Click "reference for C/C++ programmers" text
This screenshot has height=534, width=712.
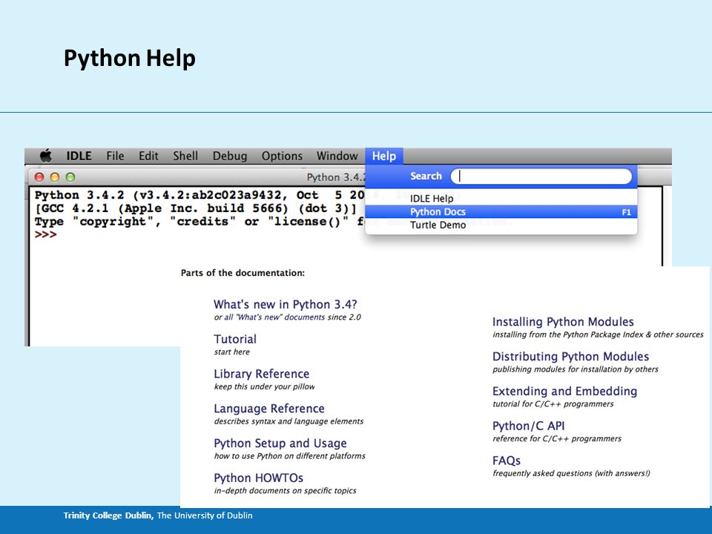pos(557,438)
